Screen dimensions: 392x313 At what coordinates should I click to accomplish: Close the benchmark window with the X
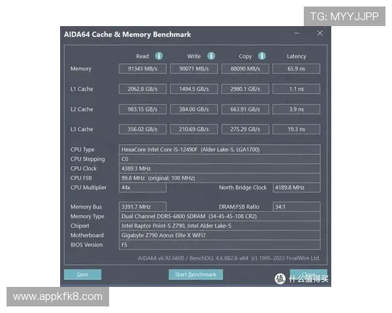(319, 33)
